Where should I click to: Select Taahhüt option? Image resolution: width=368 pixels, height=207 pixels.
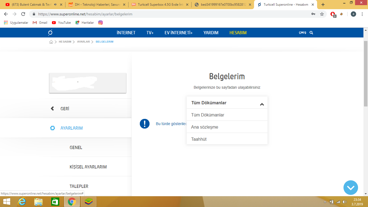(x=227, y=139)
